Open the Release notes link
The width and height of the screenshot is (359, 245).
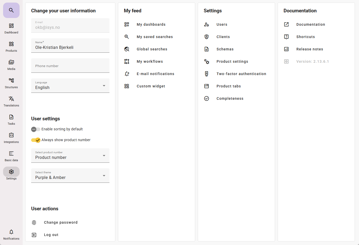(310, 49)
